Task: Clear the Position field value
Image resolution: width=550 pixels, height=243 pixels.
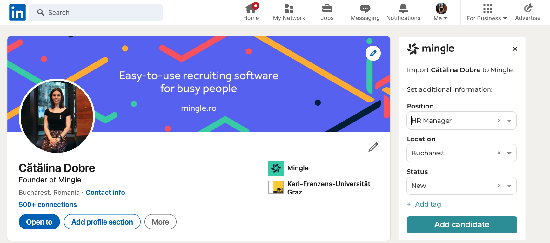Action: pos(499,121)
